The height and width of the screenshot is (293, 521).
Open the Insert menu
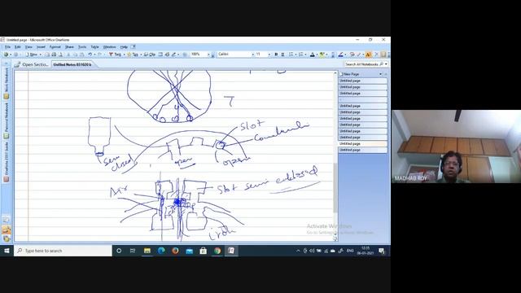tap(41, 47)
